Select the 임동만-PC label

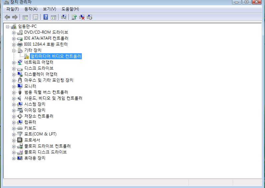point(27,26)
